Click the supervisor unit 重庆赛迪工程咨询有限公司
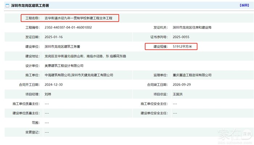254x145 pixels. point(192,75)
